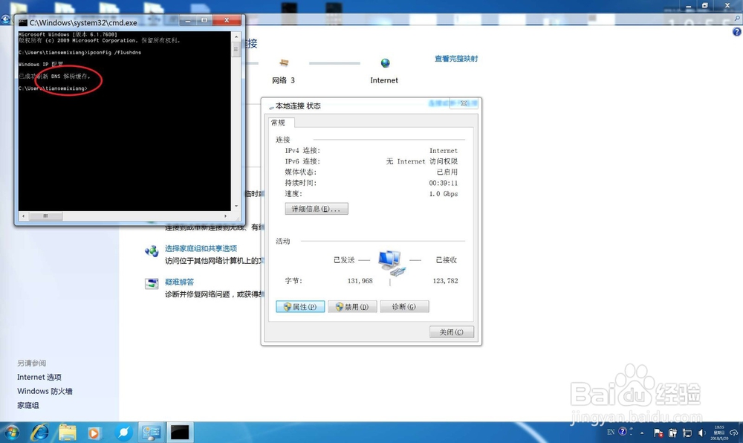This screenshot has height=443, width=743.
Task: Click the 持续时间 value 00:39:11
Action: [x=443, y=183]
